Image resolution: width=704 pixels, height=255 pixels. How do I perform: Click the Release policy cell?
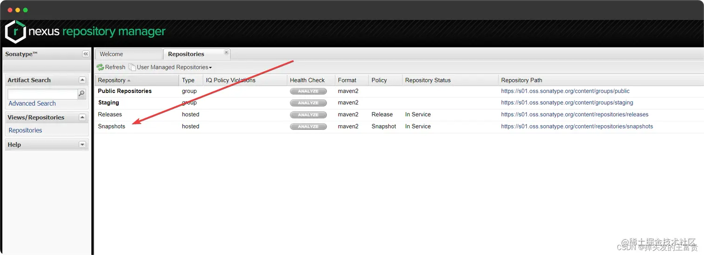pyautogui.click(x=382, y=114)
